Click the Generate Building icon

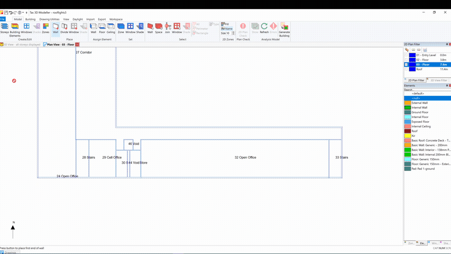pyautogui.click(x=284, y=30)
